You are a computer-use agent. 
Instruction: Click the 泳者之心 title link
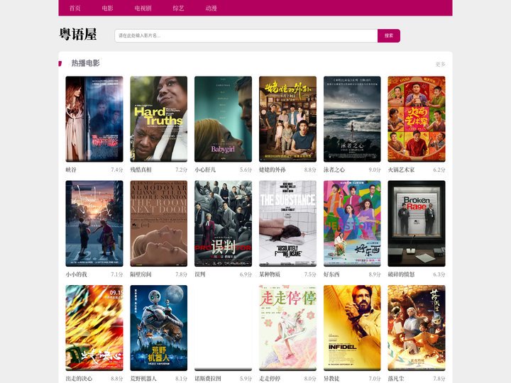334,170
